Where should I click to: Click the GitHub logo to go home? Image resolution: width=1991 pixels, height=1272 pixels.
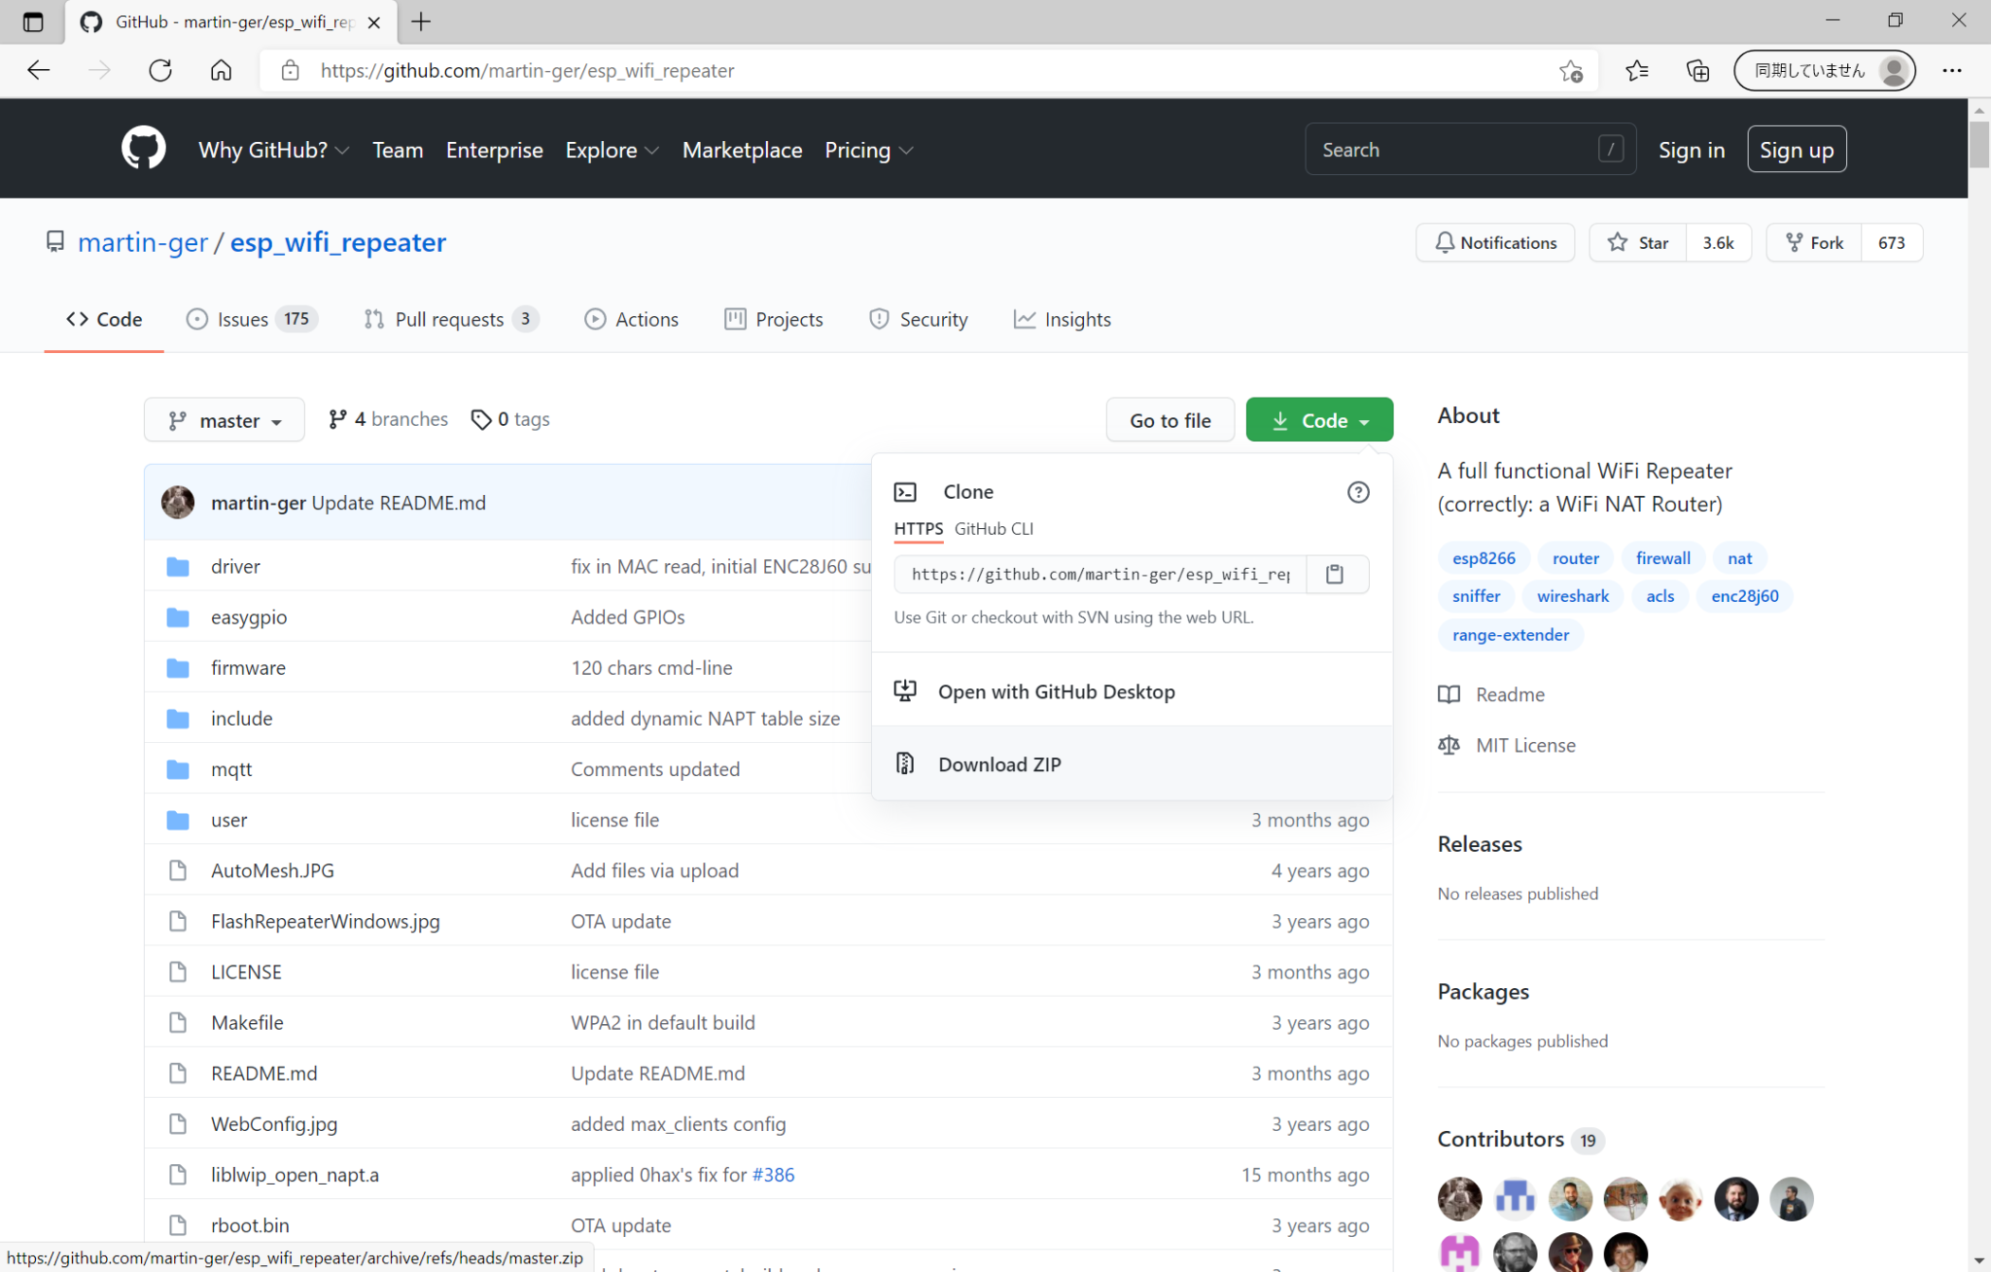[x=143, y=148]
